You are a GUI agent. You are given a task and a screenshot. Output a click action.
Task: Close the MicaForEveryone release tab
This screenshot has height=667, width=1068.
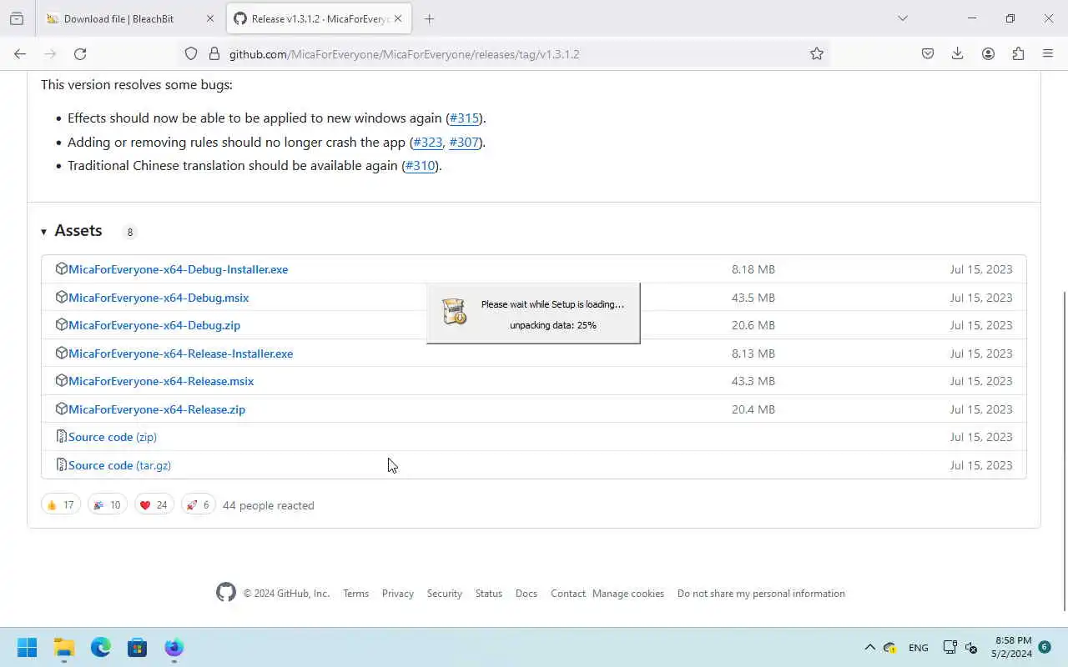coord(398,18)
